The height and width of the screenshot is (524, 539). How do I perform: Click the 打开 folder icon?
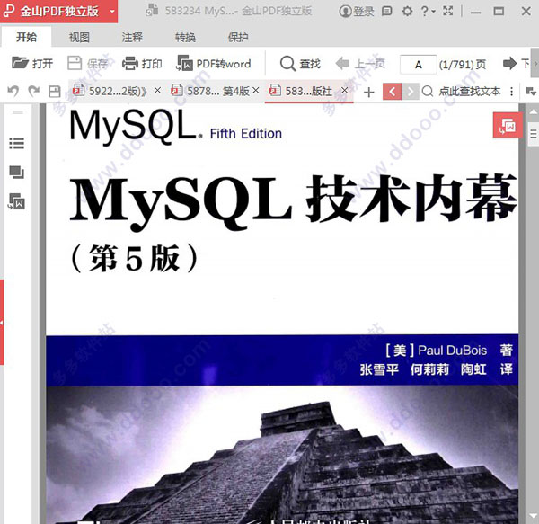click(x=20, y=63)
